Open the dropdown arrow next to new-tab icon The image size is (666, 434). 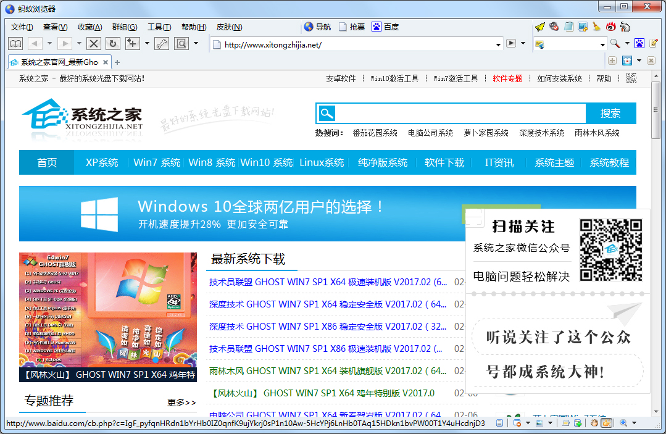tap(147, 43)
